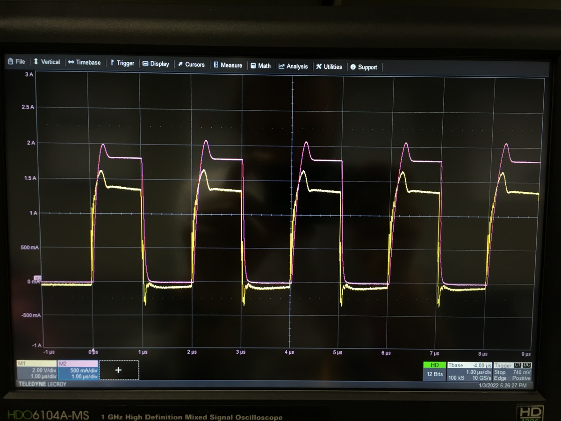Open the File menu
The width and height of the screenshot is (561, 421).
coord(16,61)
